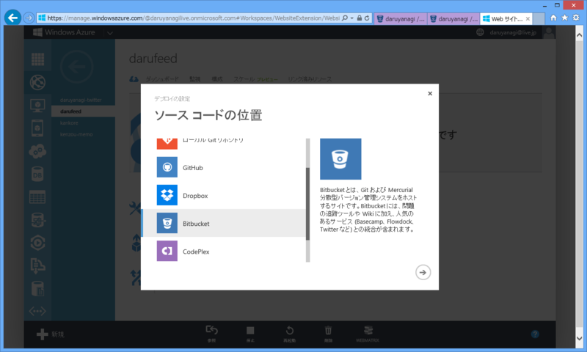Click the page scrollbar up arrow

tap(579, 35)
